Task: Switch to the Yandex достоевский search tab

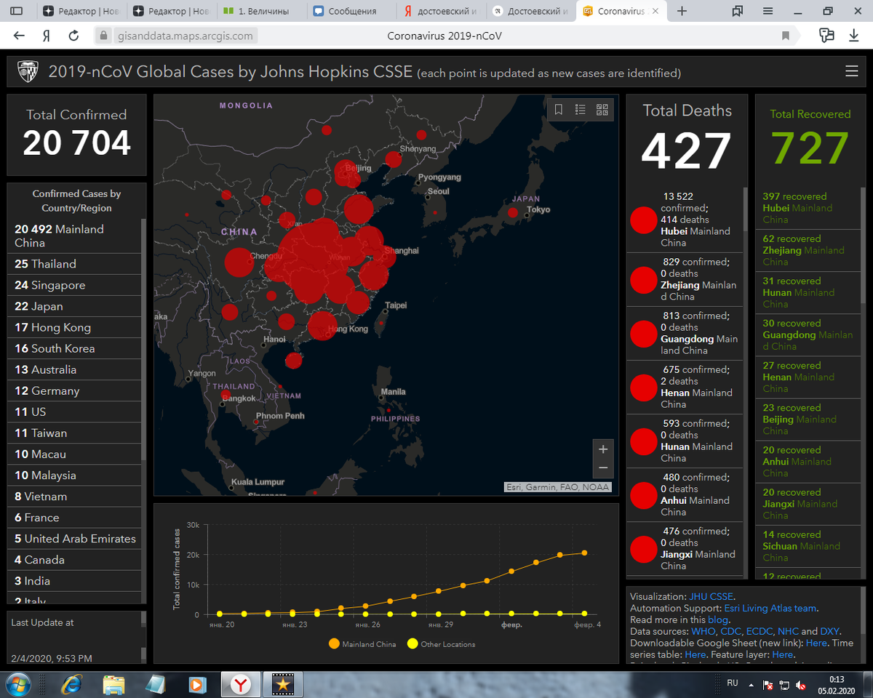Action: [x=442, y=11]
